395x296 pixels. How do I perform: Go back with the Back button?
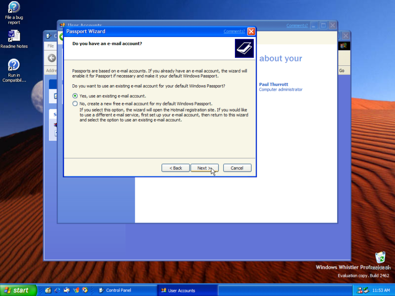tap(176, 168)
